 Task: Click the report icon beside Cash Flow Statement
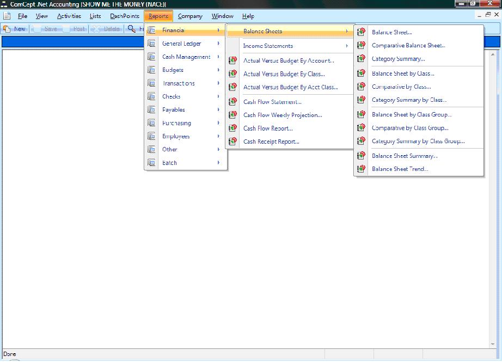click(x=233, y=102)
